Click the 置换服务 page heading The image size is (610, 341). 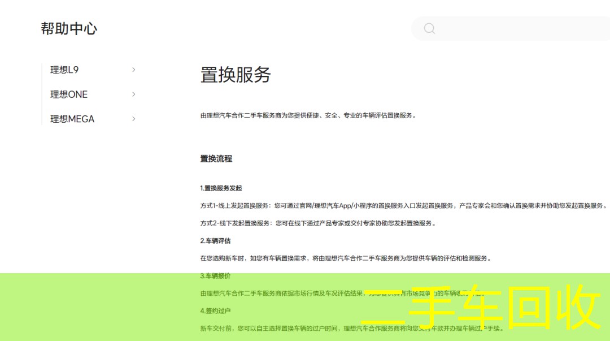[x=236, y=75]
